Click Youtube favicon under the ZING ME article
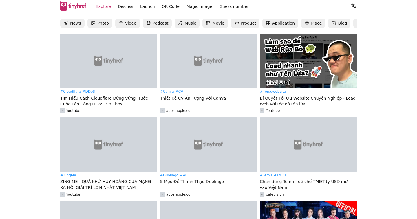The image size is (417, 219). tap(63, 194)
